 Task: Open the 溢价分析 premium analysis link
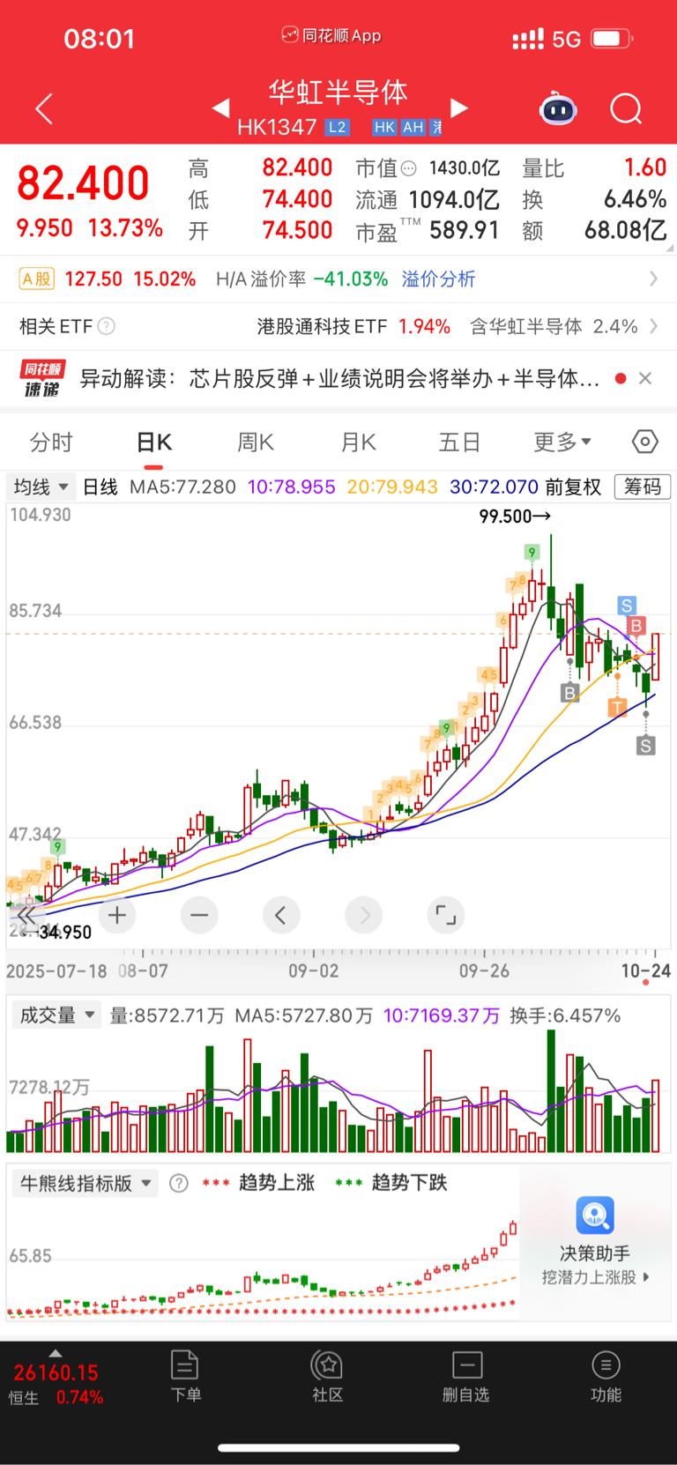coord(438,279)
